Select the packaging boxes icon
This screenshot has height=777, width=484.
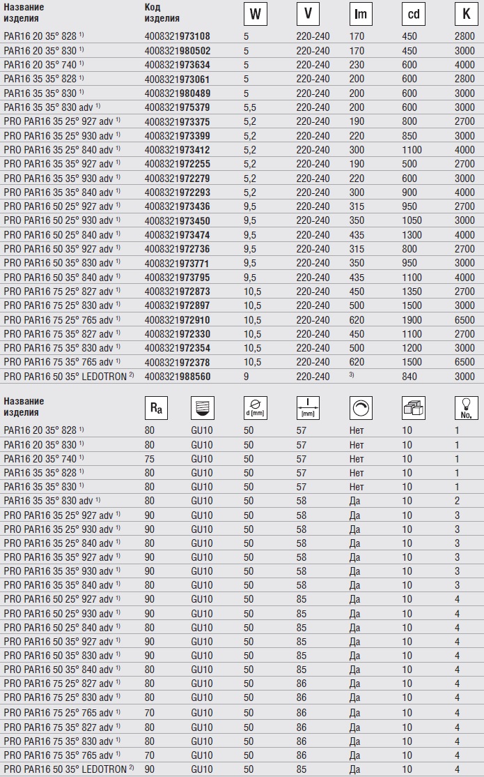coord(413,408)
